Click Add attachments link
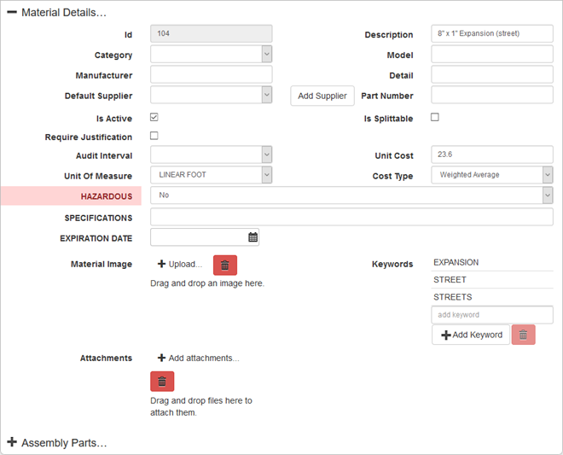 (198, 359)
